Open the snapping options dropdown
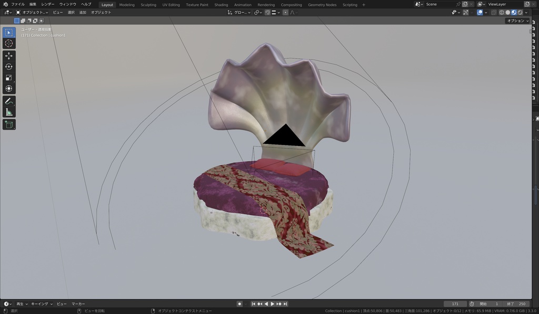Image resolution: width=539 pixels, height=314 pixels. pos(275,13)
